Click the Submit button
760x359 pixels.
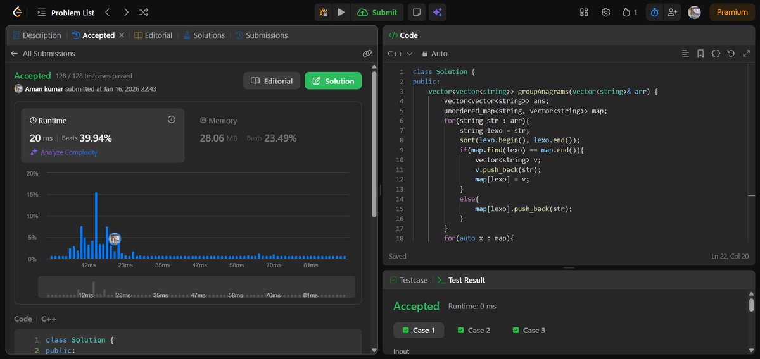click(x=377, y=12)
